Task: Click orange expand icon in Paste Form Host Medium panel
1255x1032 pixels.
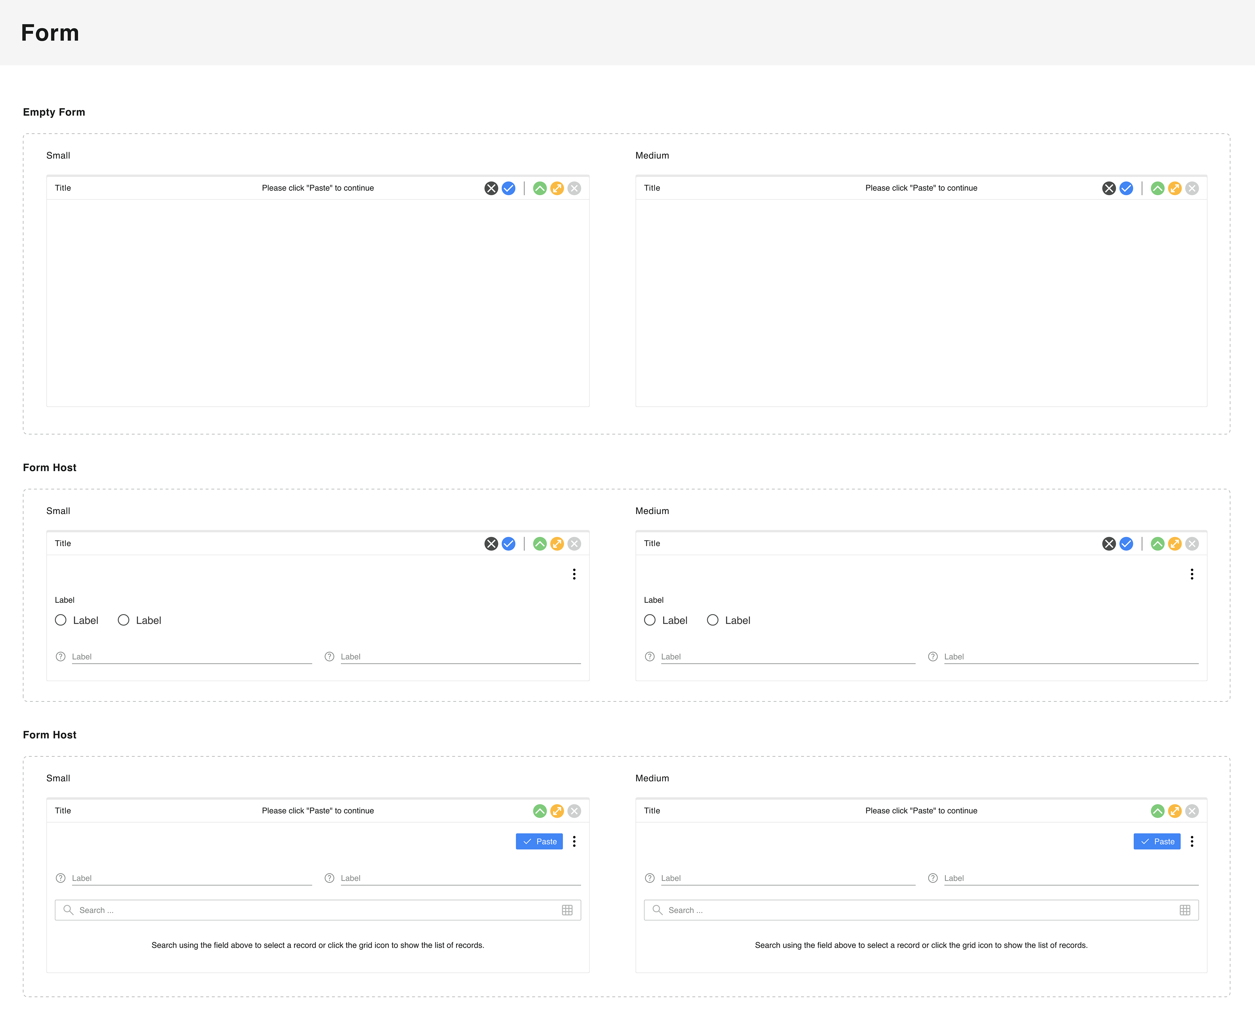Action: 1175,811
